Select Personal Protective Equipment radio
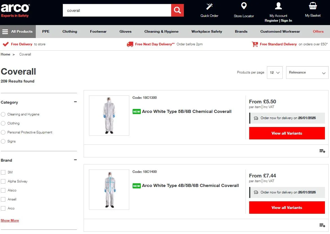 tap(3, 132)
